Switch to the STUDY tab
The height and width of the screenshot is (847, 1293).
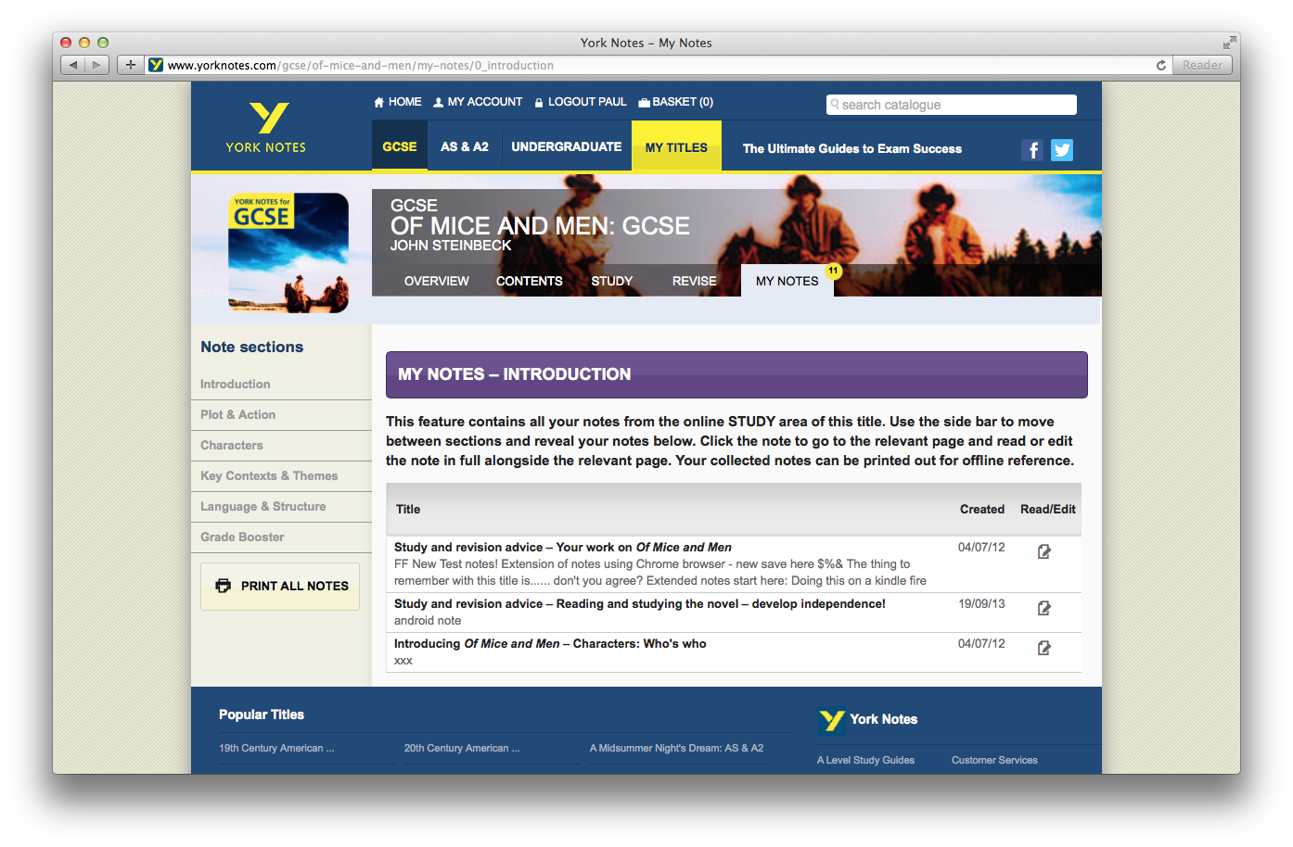click(612, 281)
